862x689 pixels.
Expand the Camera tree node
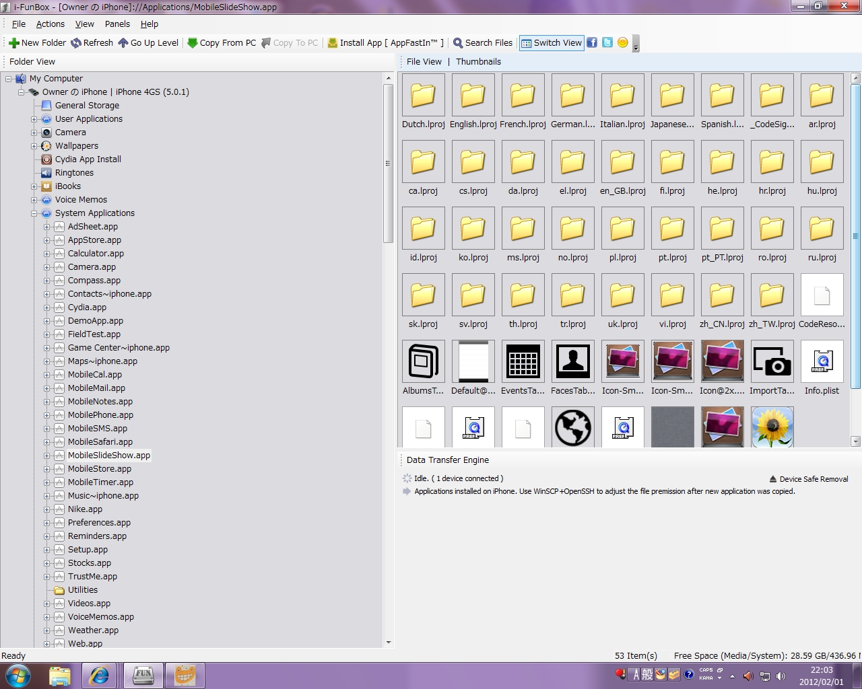[x=34, y=133]
